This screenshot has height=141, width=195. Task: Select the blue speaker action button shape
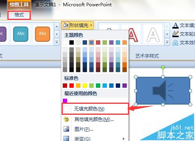(163, 91)
